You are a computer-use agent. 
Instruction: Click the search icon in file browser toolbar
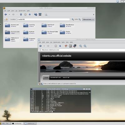46,14
